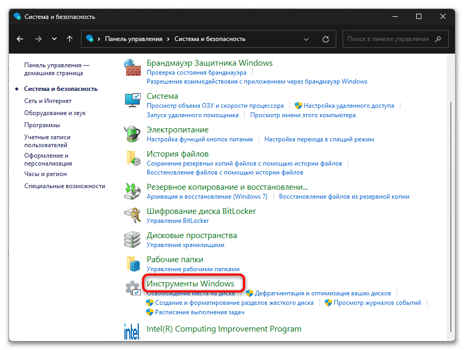
Task: Click the Поиск в панели управления field
Action: tap(395, 39)
